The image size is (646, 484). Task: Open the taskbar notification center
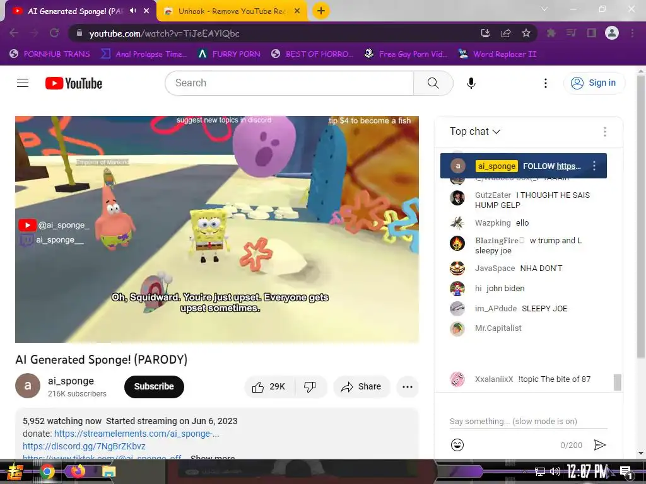(x=626, y=471)
